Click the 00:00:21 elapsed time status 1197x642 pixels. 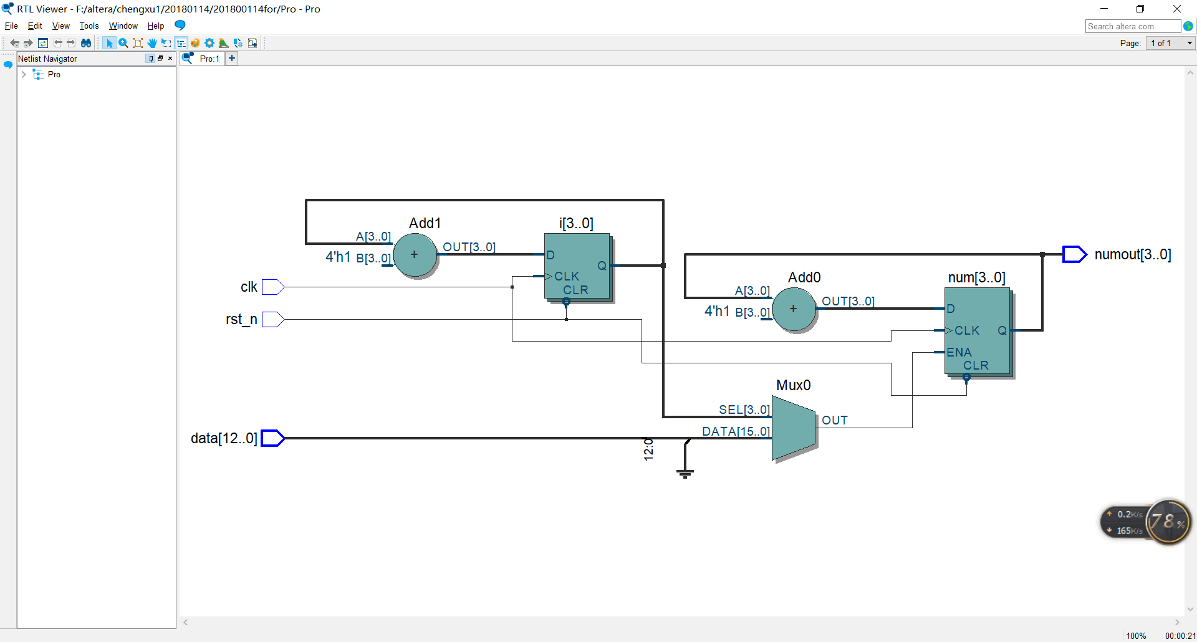tap(1180, 636)
